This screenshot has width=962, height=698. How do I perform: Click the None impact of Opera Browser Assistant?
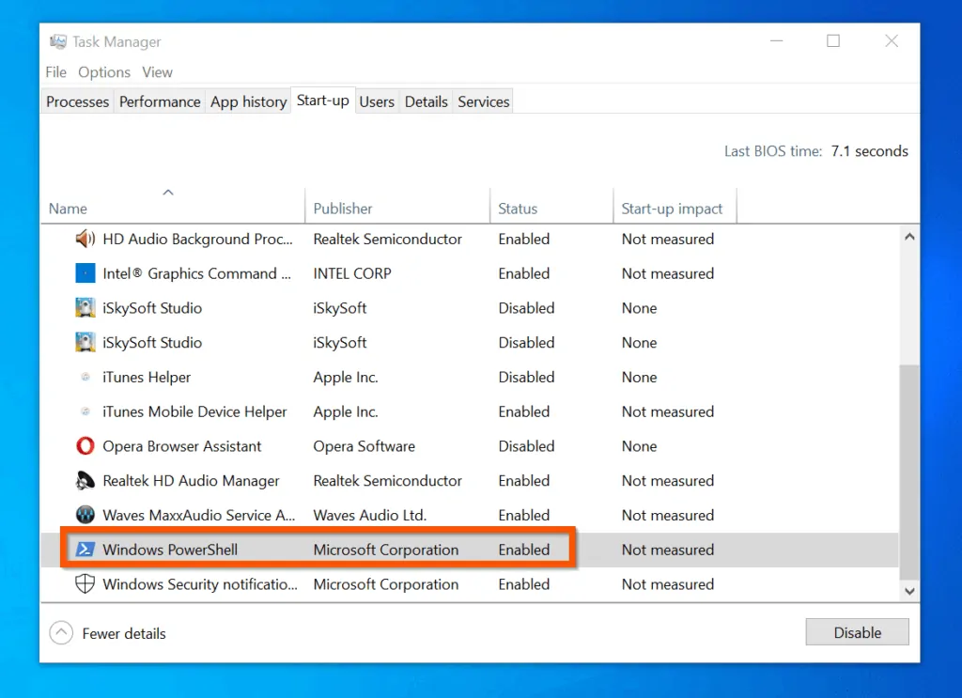(x=639, y=446)
